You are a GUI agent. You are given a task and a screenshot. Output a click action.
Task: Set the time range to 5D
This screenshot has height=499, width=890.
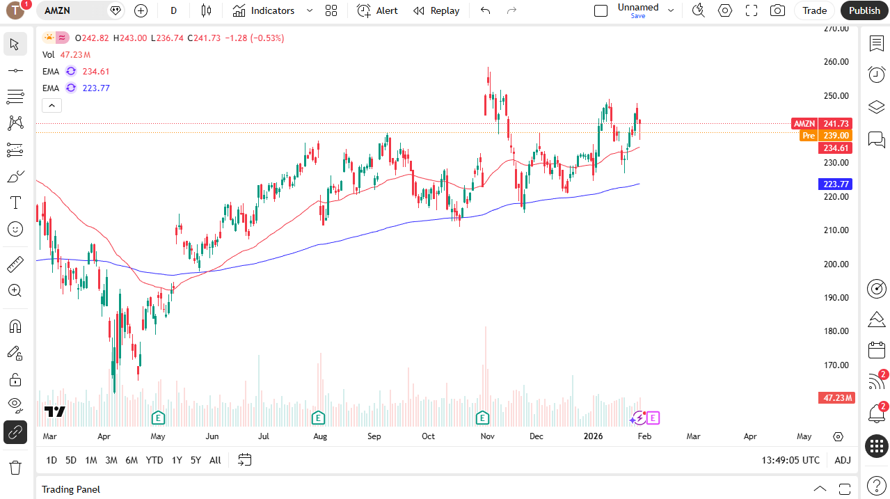[x=71, y=460]
